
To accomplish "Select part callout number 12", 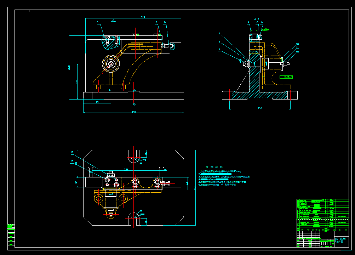I will tap(297, 44).
